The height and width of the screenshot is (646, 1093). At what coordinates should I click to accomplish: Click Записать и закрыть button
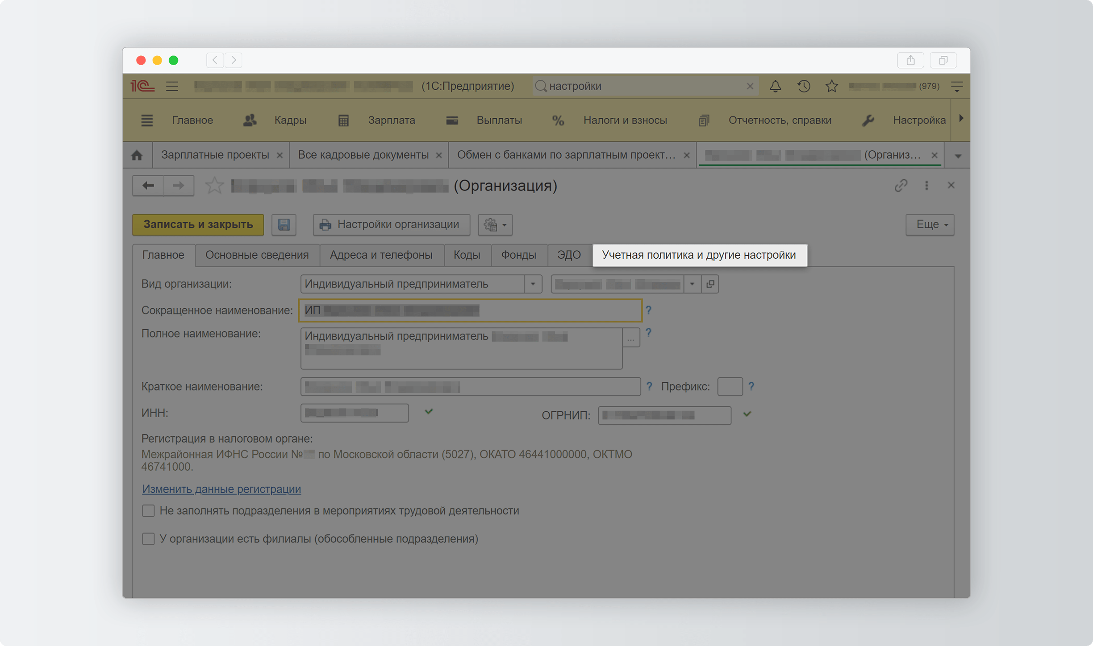coord(198,224)
